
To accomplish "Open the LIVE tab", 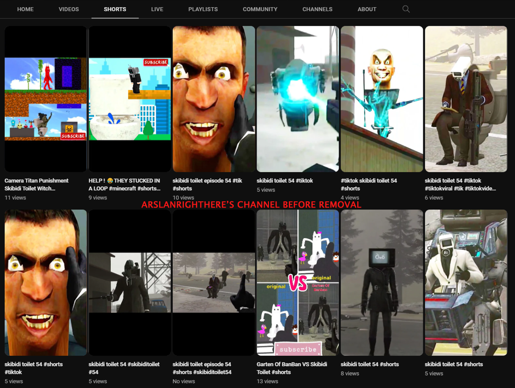I will point(157,9).
